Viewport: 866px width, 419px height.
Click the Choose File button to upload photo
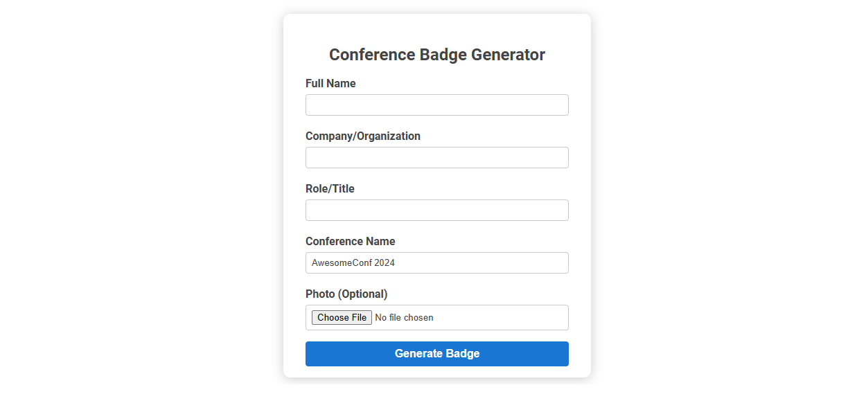tap(341, 317)
